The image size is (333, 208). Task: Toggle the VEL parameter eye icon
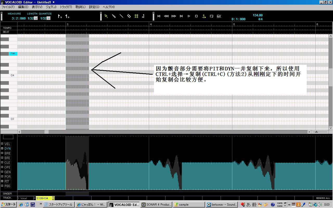pos(2,144)
